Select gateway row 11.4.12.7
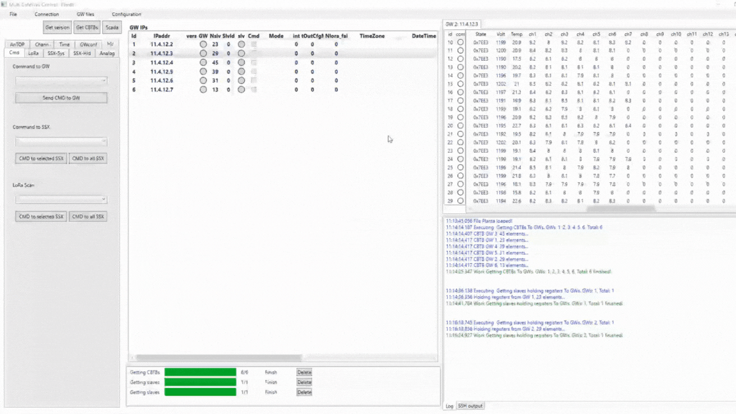Viewport: 736px width, 414px height. 284,89
